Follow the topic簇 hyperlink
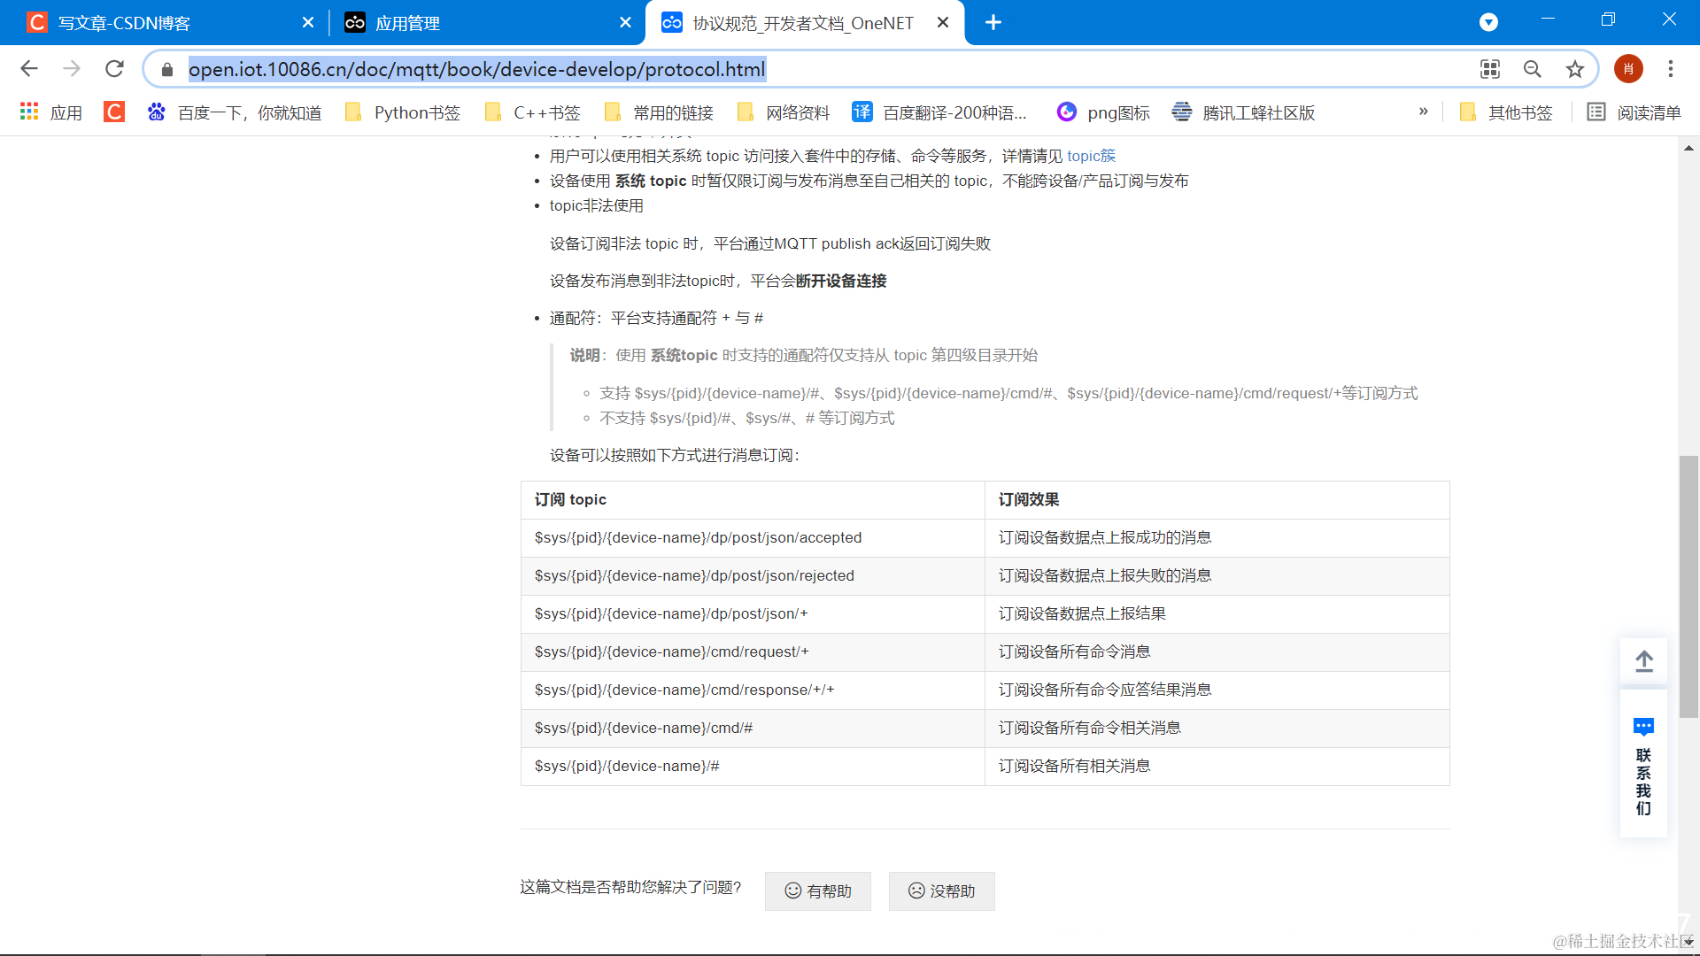 (x=1091, y=156)
